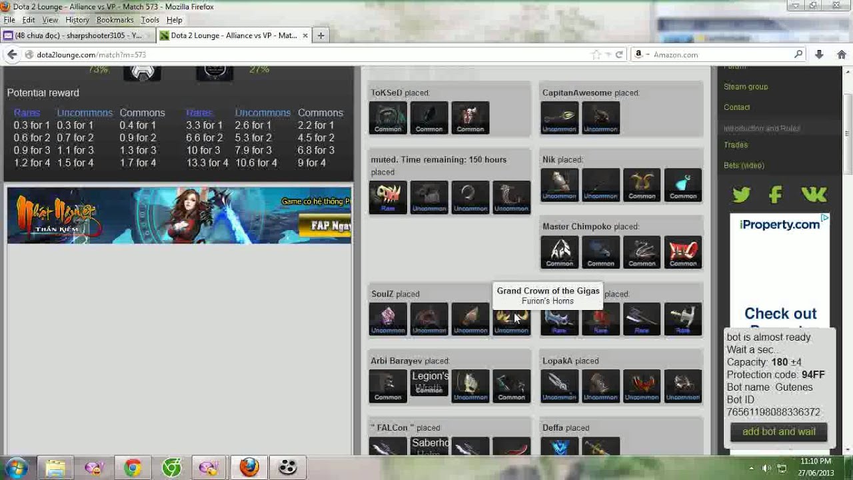Open the Twitter icon link
Image resolution: width=853 pixels, height=480 pixels.
[741, 195]
